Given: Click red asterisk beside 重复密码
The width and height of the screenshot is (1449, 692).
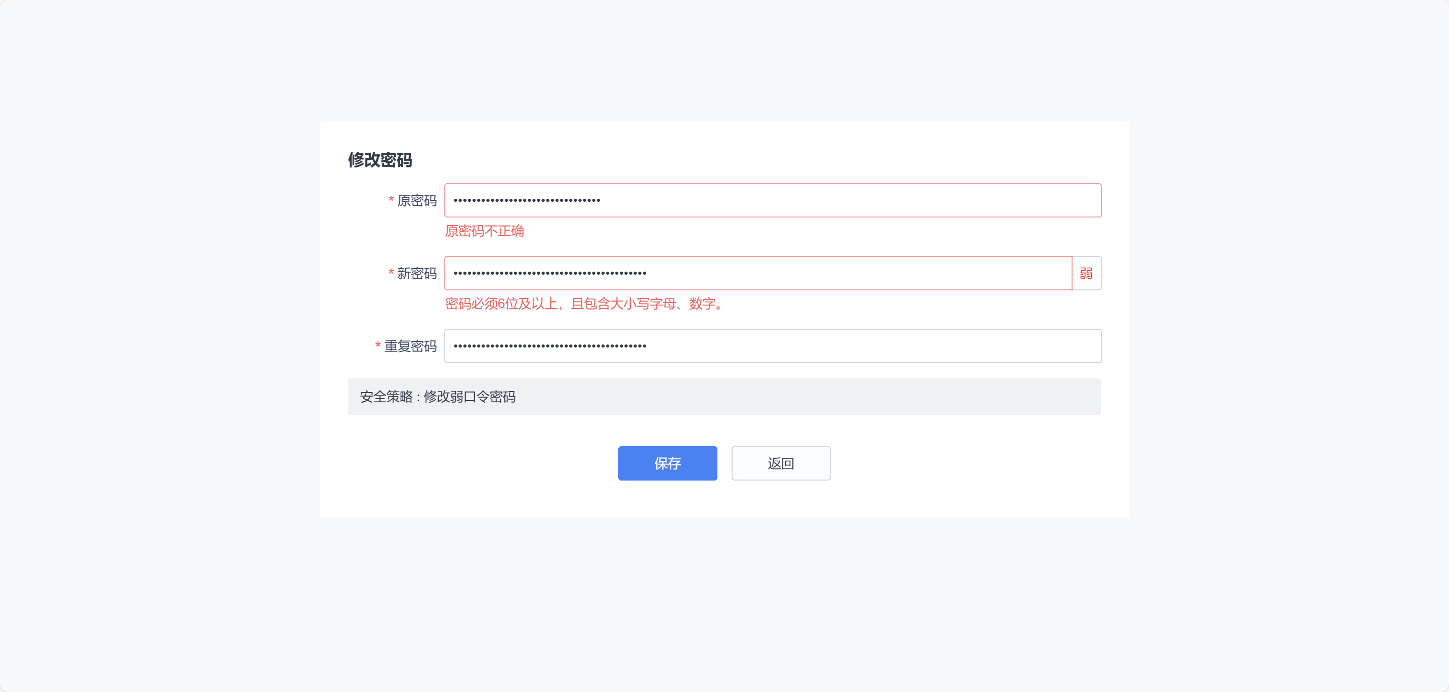Looking at the screenshot, I should tap(377, 345).
